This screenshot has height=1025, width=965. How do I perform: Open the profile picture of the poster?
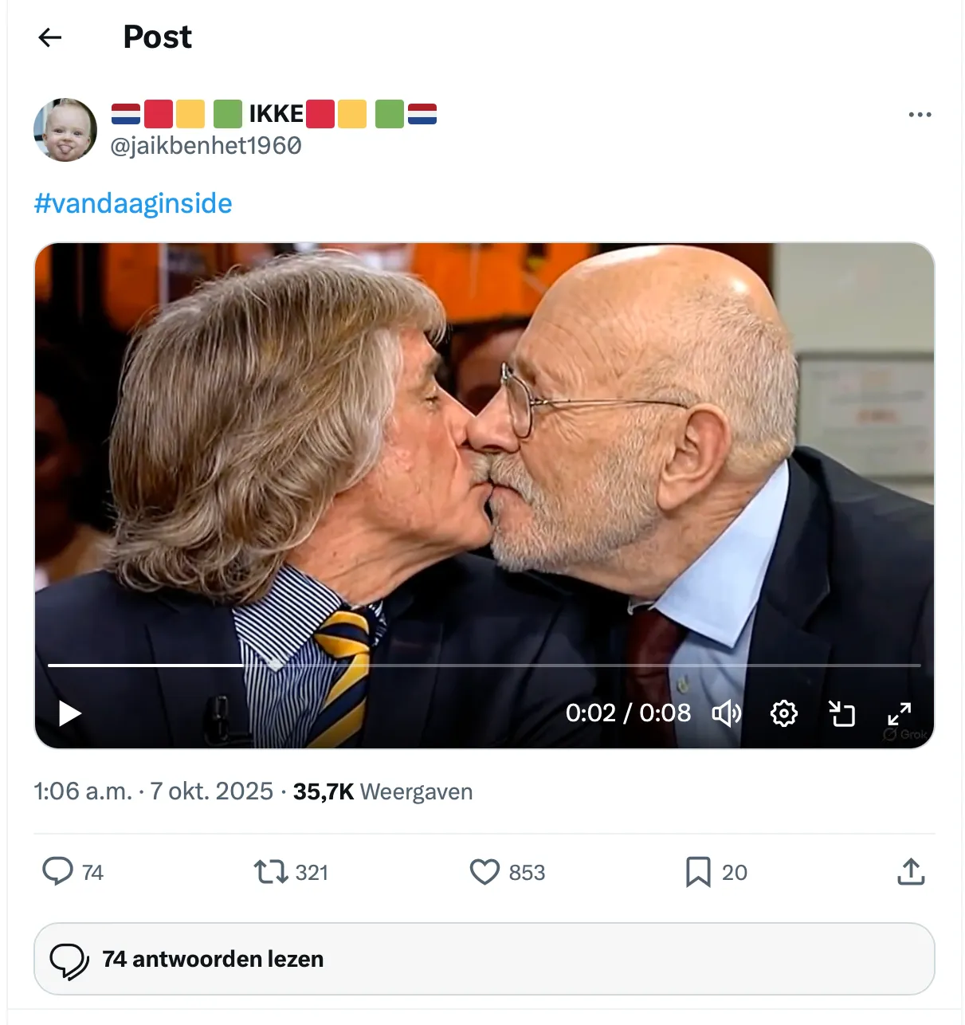[65, 130]
